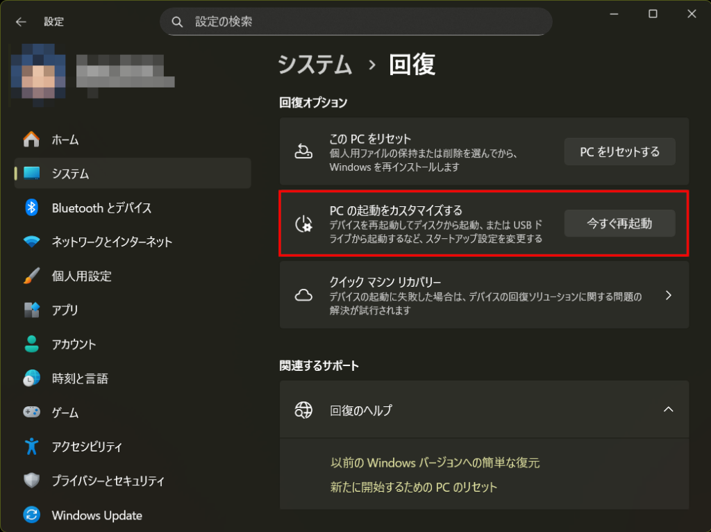This screenshot has width=711, height=532.
Task: Click the 回復のヘルプ label text
Action: (361, 410)
